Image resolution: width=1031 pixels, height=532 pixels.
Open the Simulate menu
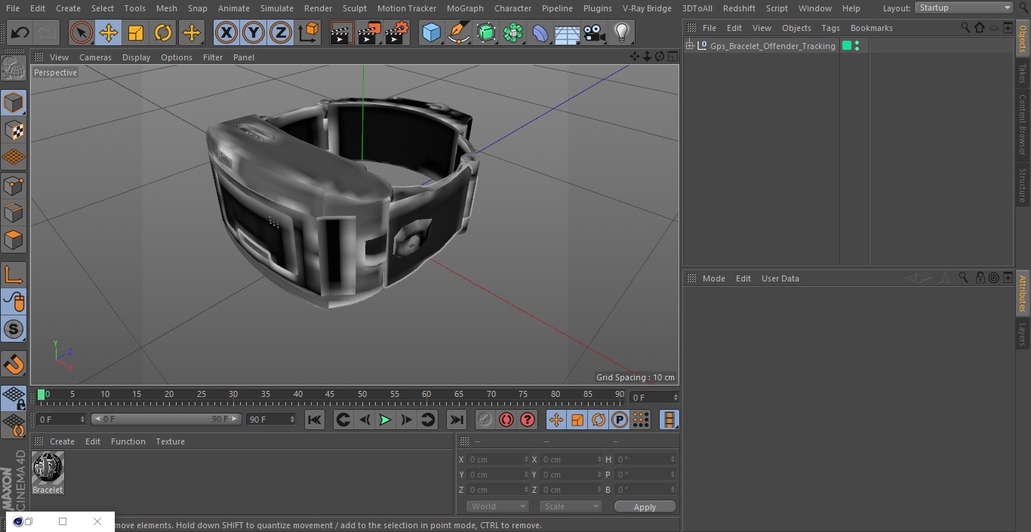(x=277, y=8)
